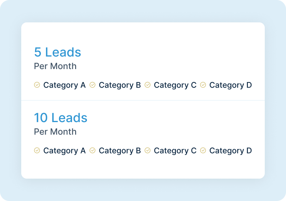Click the check icon beside Category D under 5 Leads
This screenshot has height=201, width=286.
point(203,85)
